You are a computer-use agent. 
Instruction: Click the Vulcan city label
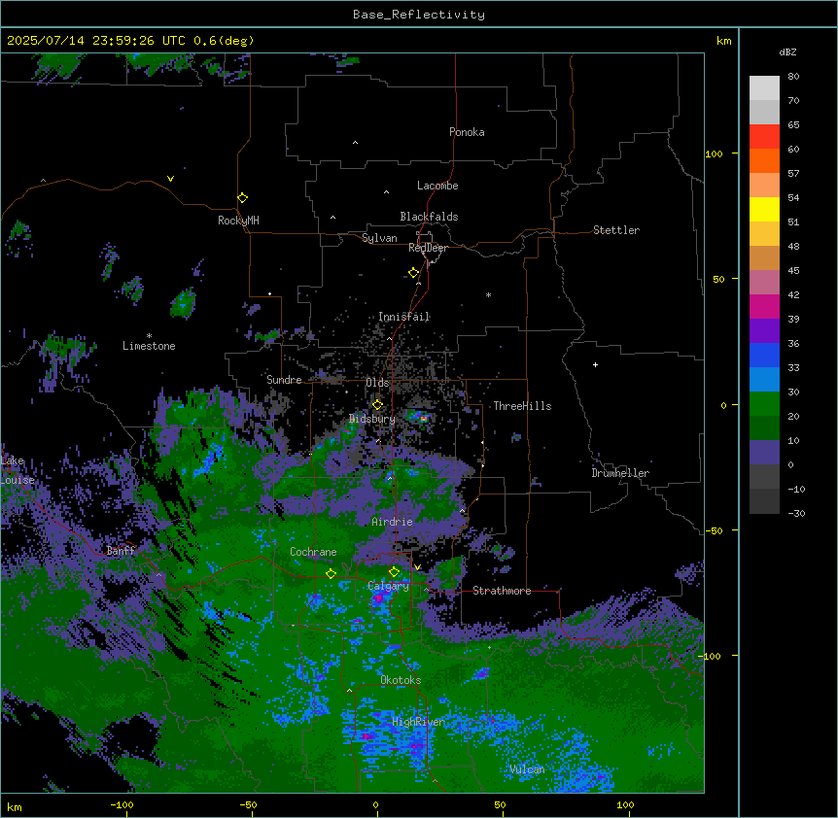coord(527,769)
